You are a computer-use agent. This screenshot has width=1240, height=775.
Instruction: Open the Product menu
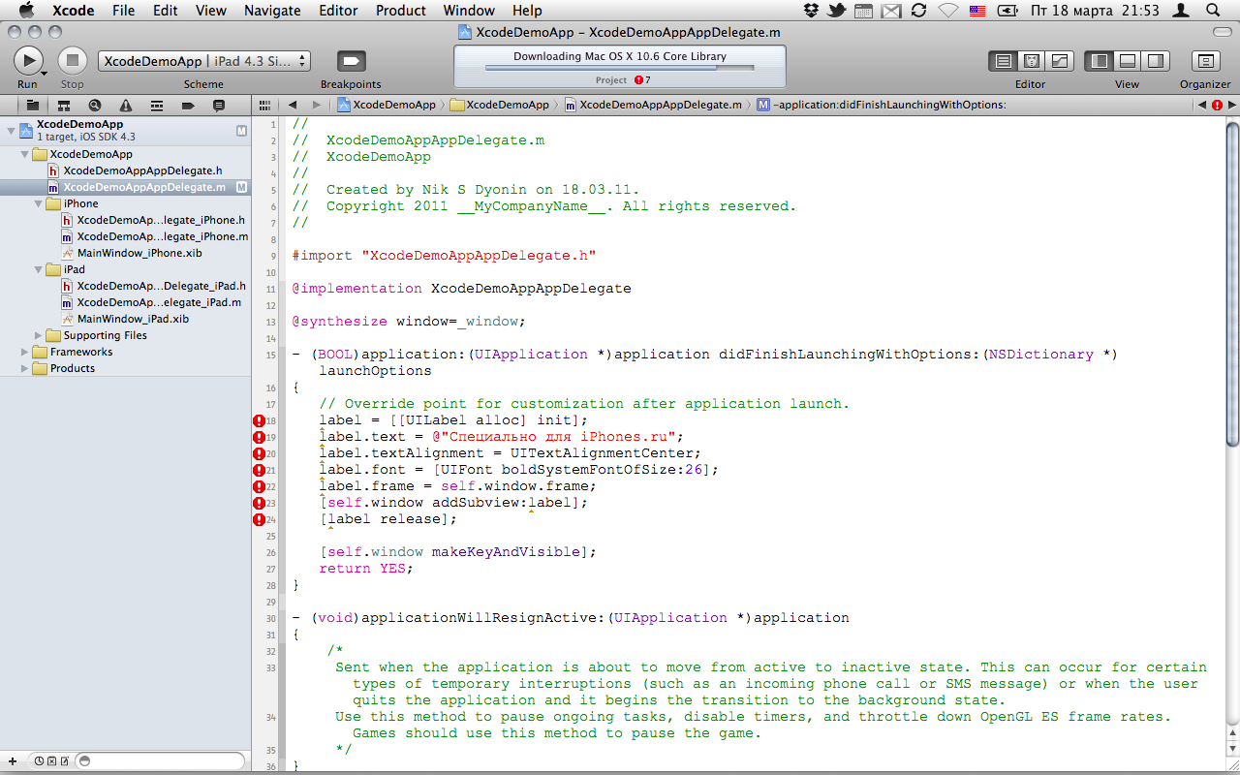[401, 11]
